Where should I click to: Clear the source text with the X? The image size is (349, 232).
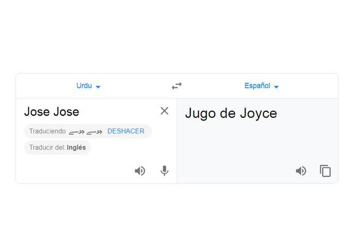164,111
